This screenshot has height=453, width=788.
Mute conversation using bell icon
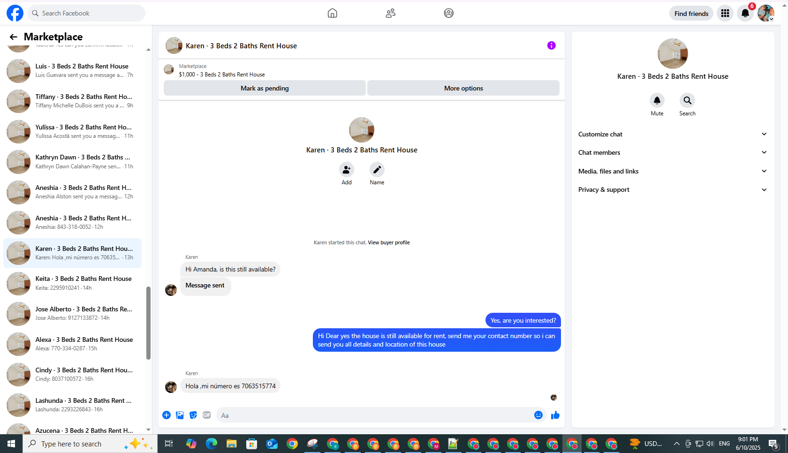pyautogui.click(x=657, y=100)
